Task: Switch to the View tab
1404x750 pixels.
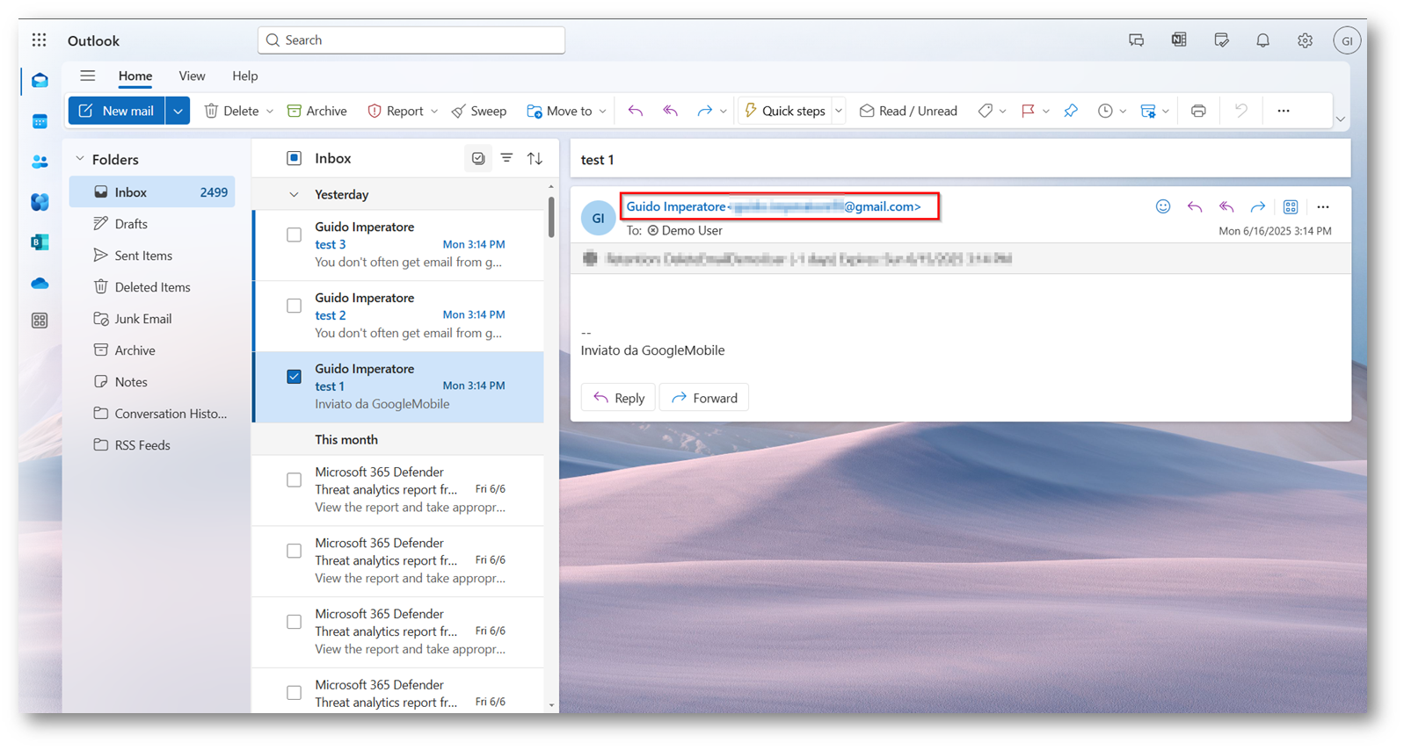Action: (192, 76)
